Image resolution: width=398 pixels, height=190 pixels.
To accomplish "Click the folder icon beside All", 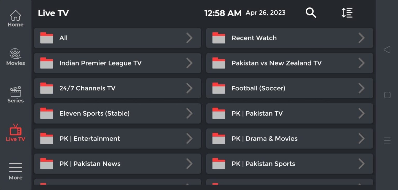I will [47, 38].
